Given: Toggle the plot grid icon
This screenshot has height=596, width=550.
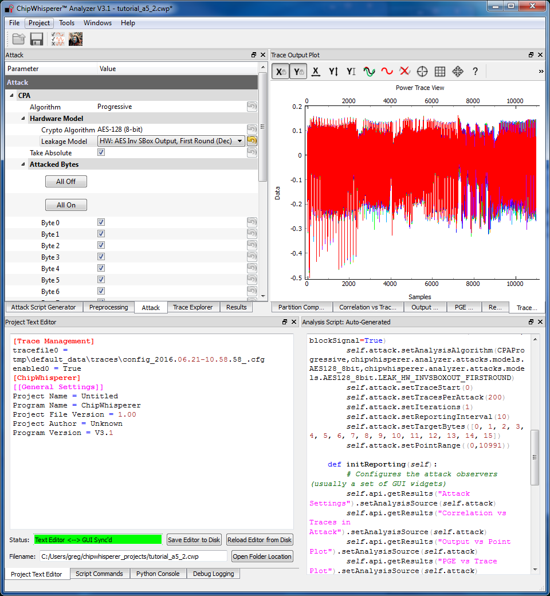Looking at the screenshot, I should [440, 72].
